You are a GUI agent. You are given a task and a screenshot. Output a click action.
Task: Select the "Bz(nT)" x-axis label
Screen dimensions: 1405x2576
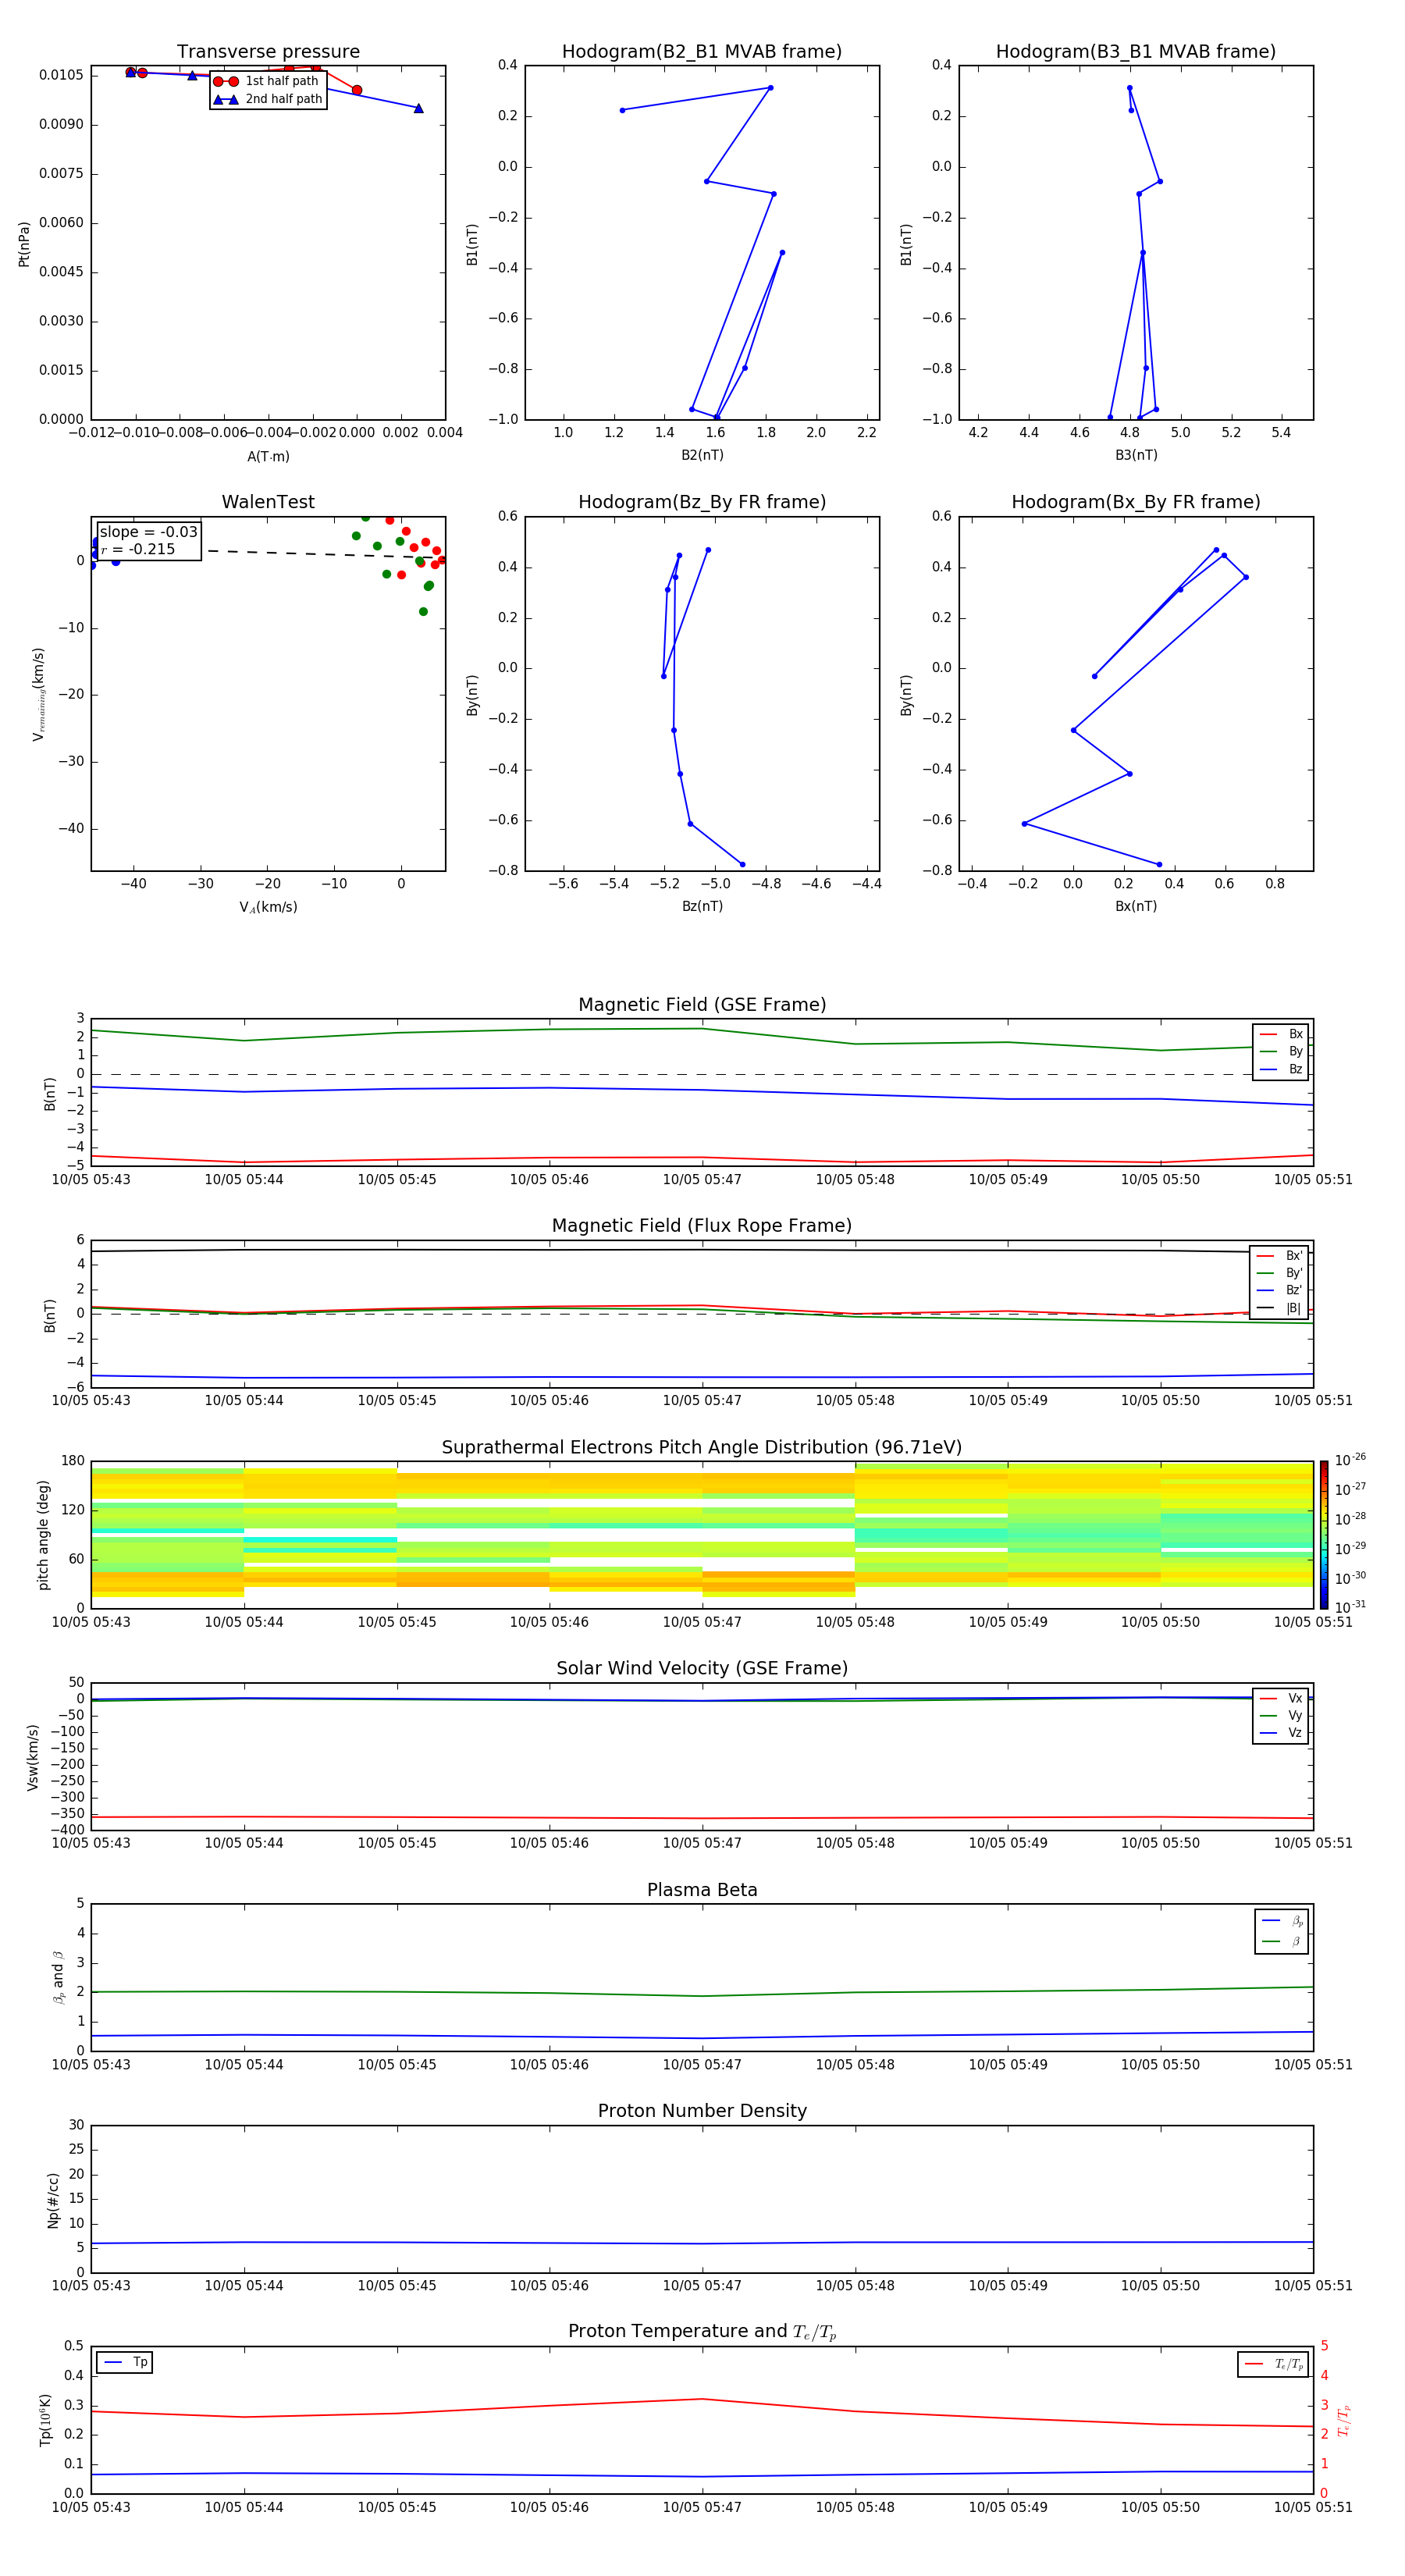[x=702, y=906]
